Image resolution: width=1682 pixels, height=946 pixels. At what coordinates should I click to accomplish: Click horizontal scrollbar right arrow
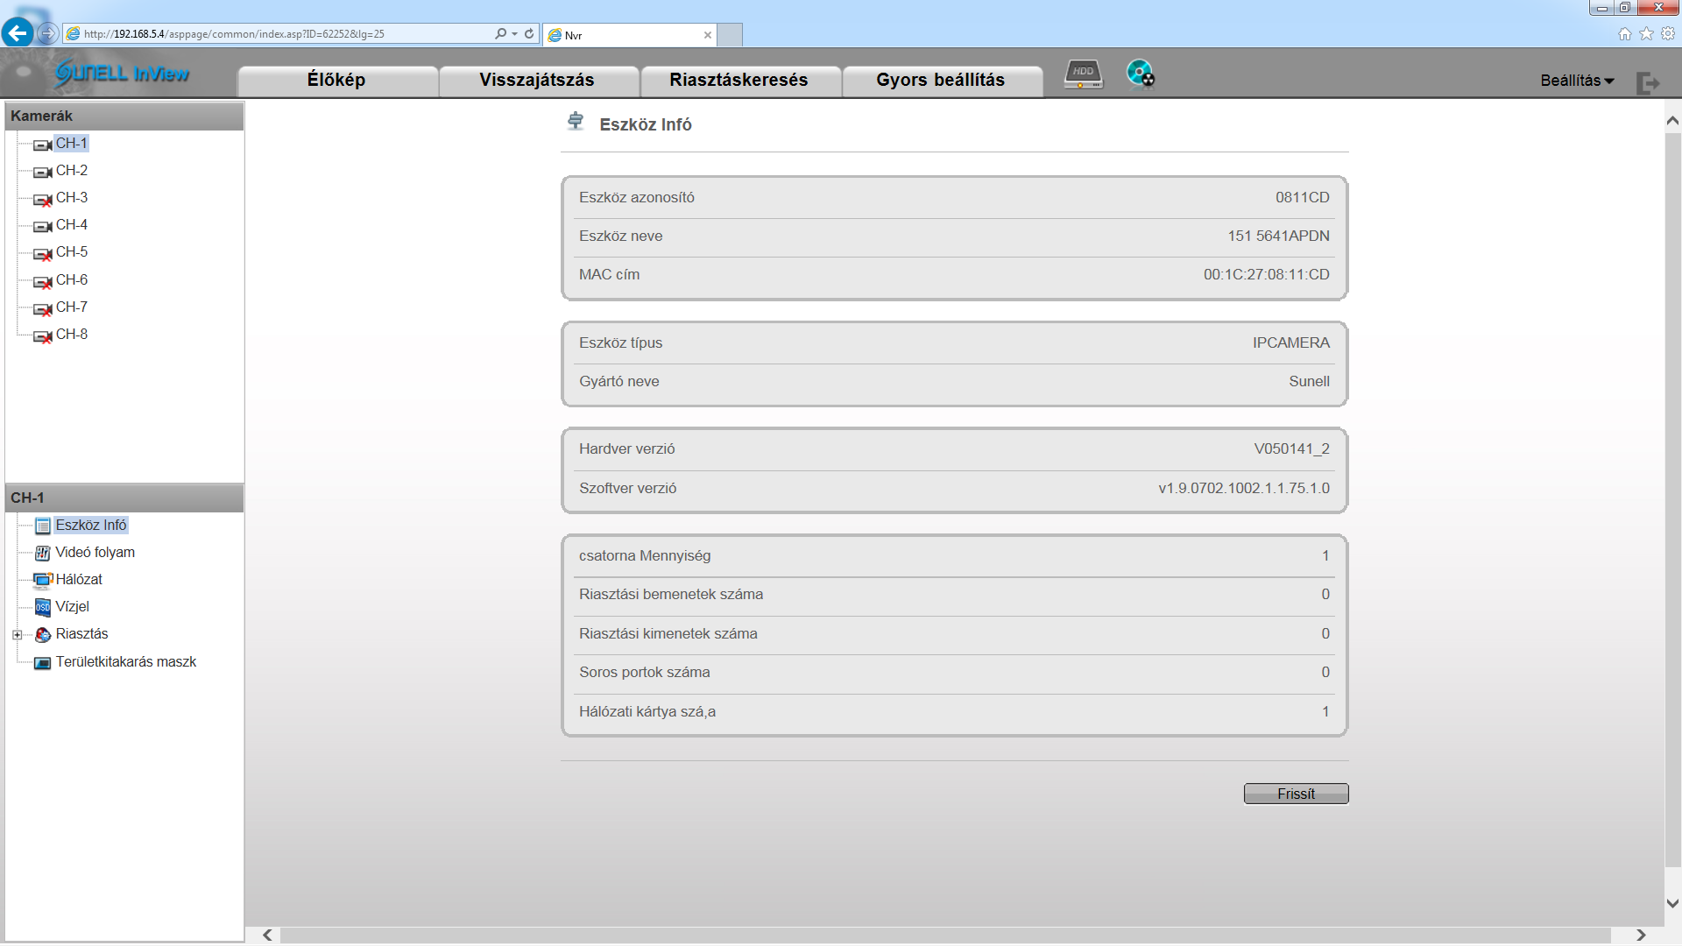1641,935
